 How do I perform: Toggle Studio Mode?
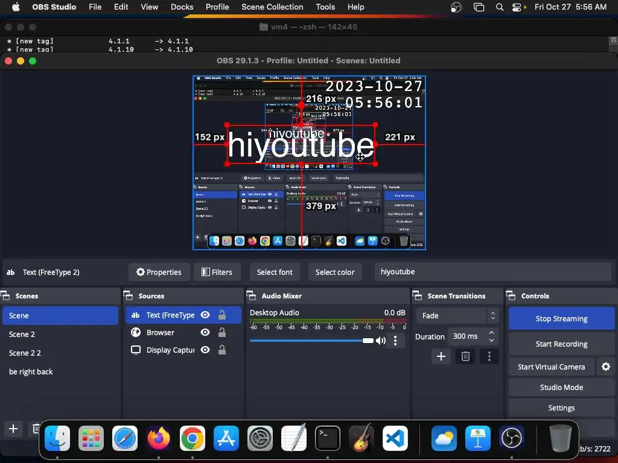coord(562,388)
